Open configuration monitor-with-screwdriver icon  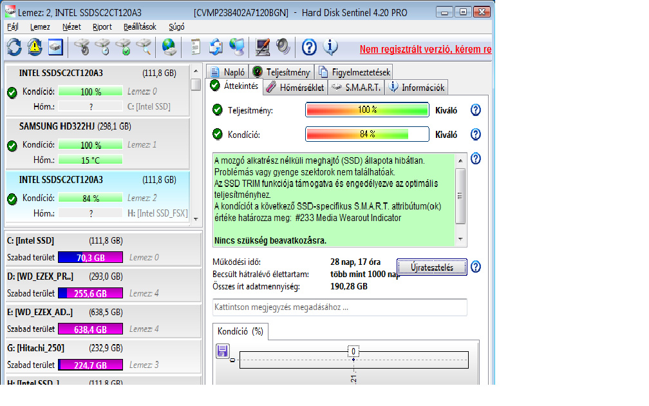pos(263,47)
